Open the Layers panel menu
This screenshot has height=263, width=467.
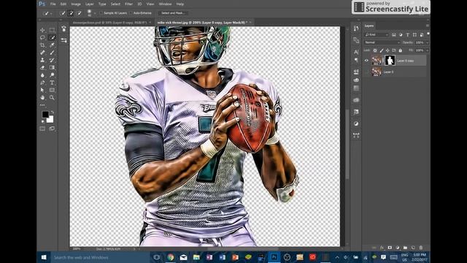click(428, 26)
